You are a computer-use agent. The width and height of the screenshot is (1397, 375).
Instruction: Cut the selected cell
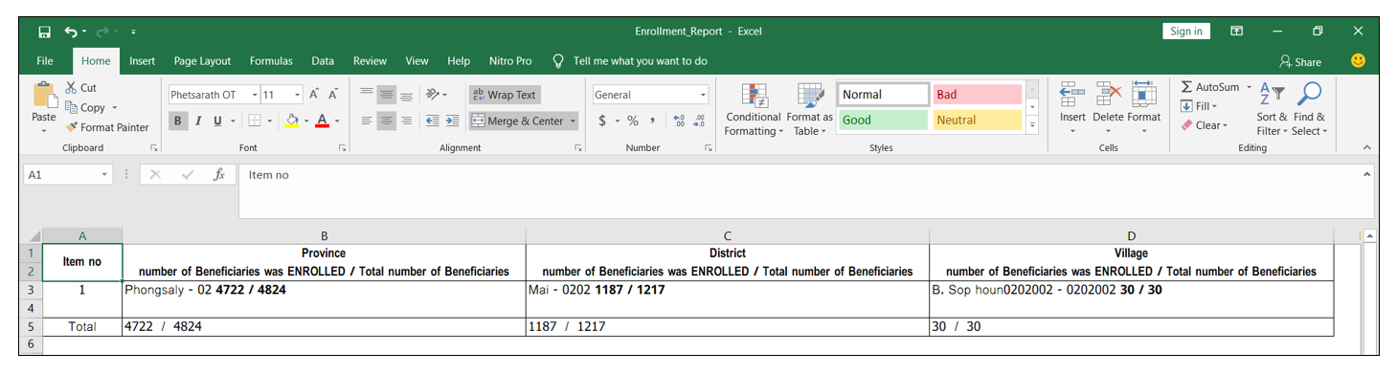pyautogui.click(x=81, y=88)
